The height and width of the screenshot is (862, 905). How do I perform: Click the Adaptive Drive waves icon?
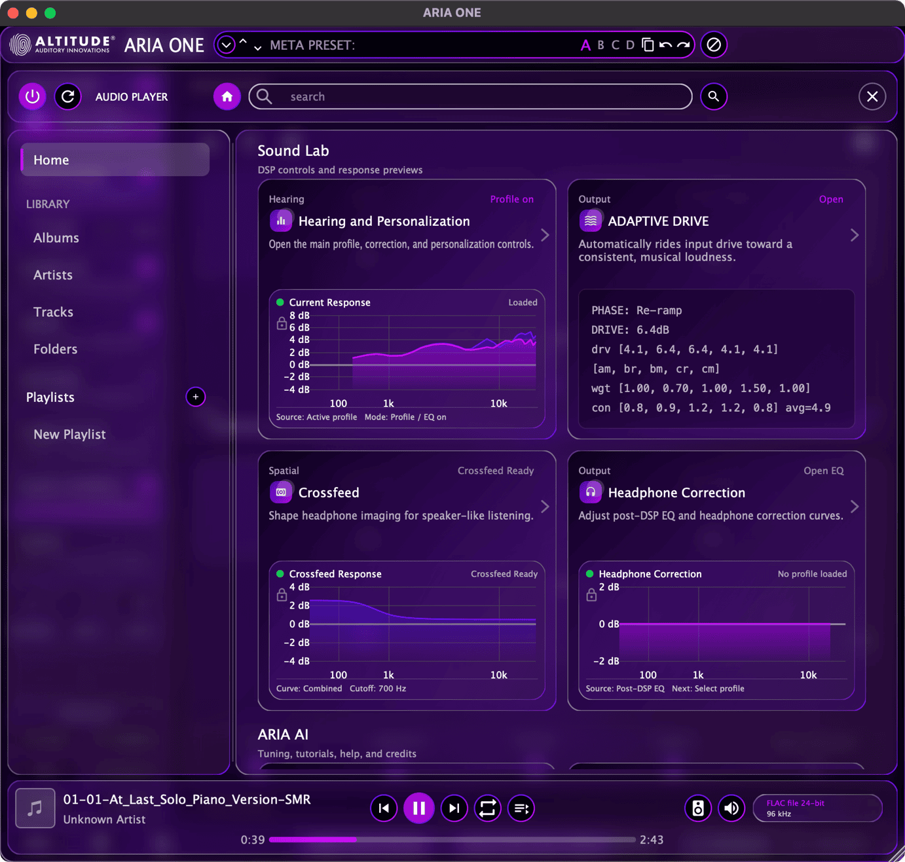pos(591,221)
